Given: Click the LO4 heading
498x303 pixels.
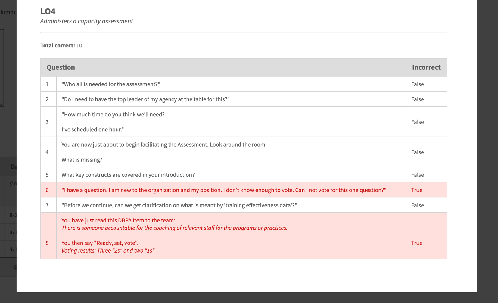Looking at the screenshot, I should click(48, 11).
